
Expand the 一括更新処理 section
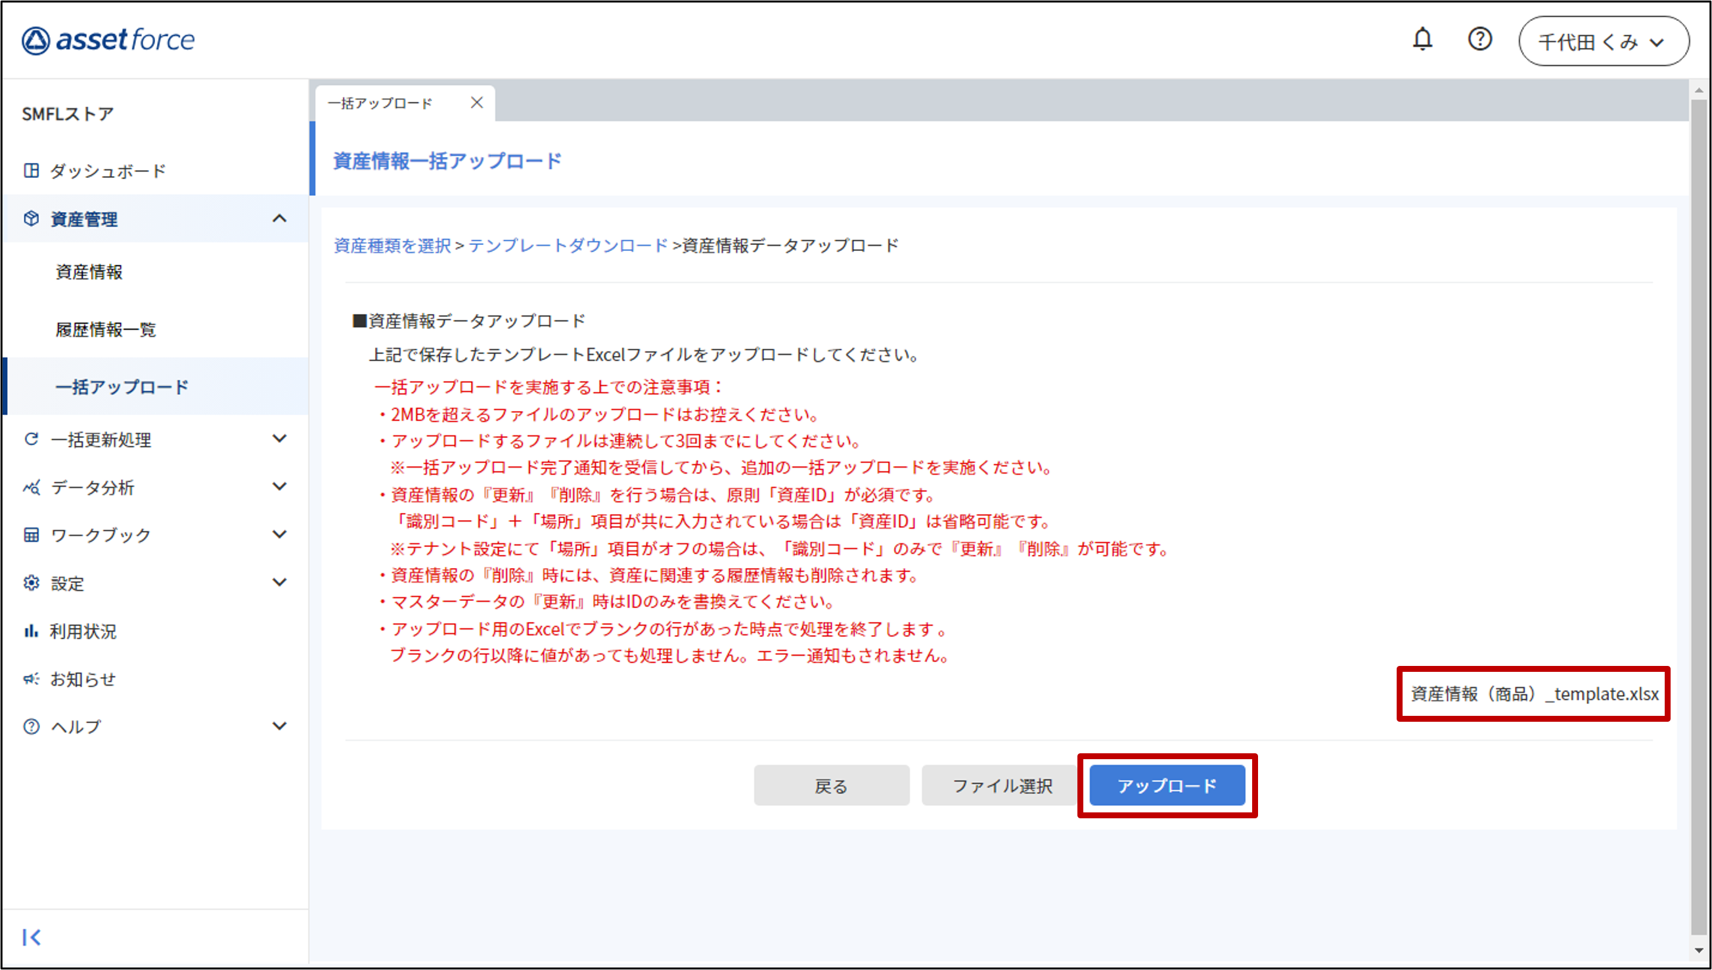281,439
